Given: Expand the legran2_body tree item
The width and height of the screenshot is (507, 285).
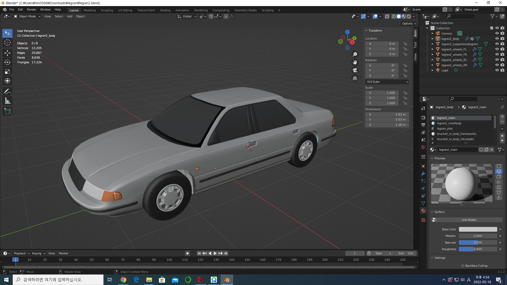Looking at the screenshot, I should coord(433,39).
